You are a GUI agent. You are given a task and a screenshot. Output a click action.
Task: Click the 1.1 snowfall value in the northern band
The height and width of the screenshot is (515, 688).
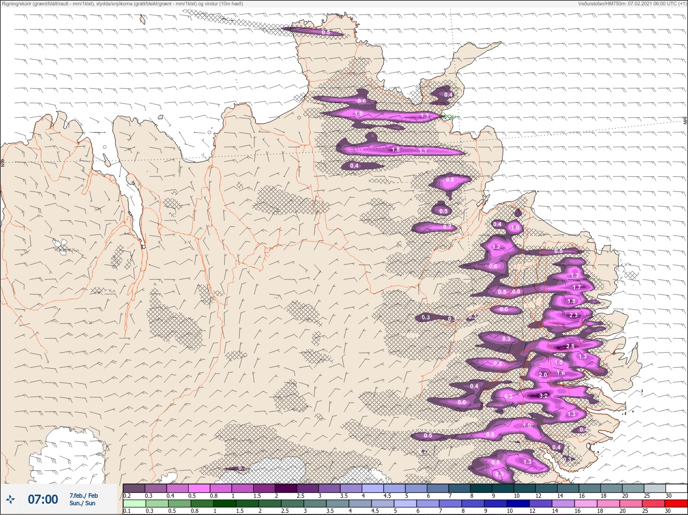[423, 151]
